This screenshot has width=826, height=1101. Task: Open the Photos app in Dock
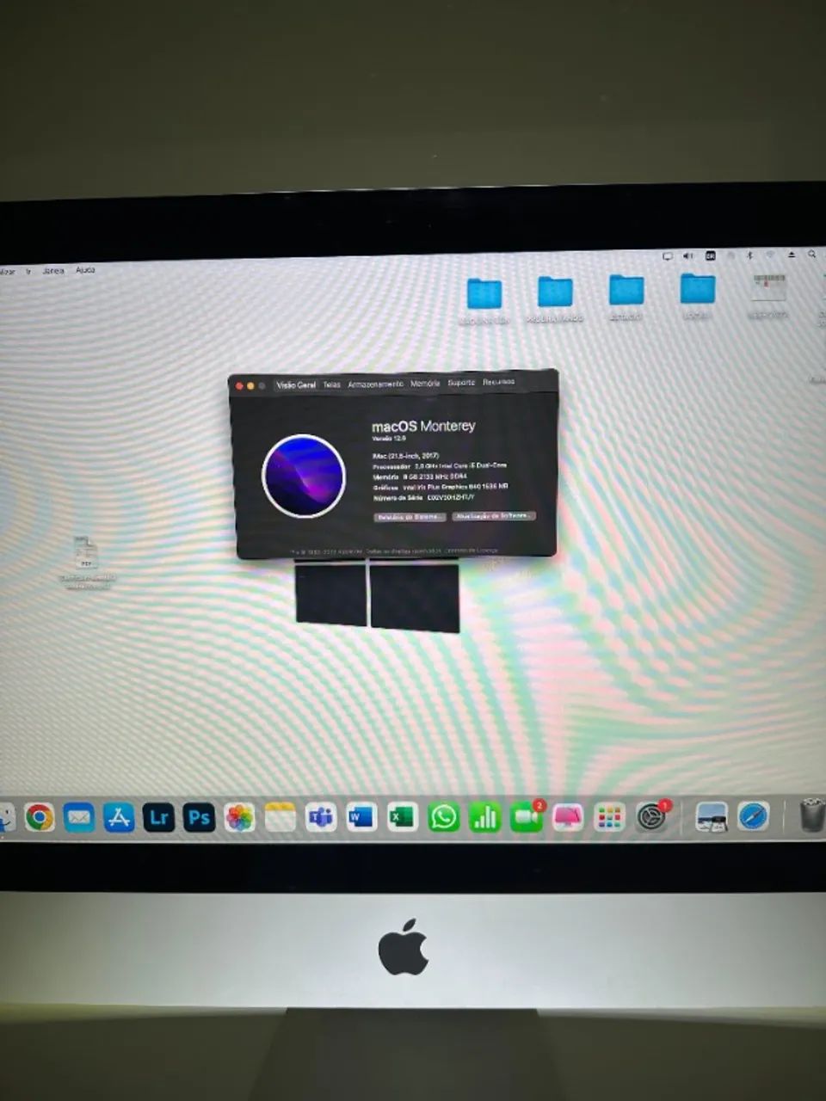click(x=240, y=817)
